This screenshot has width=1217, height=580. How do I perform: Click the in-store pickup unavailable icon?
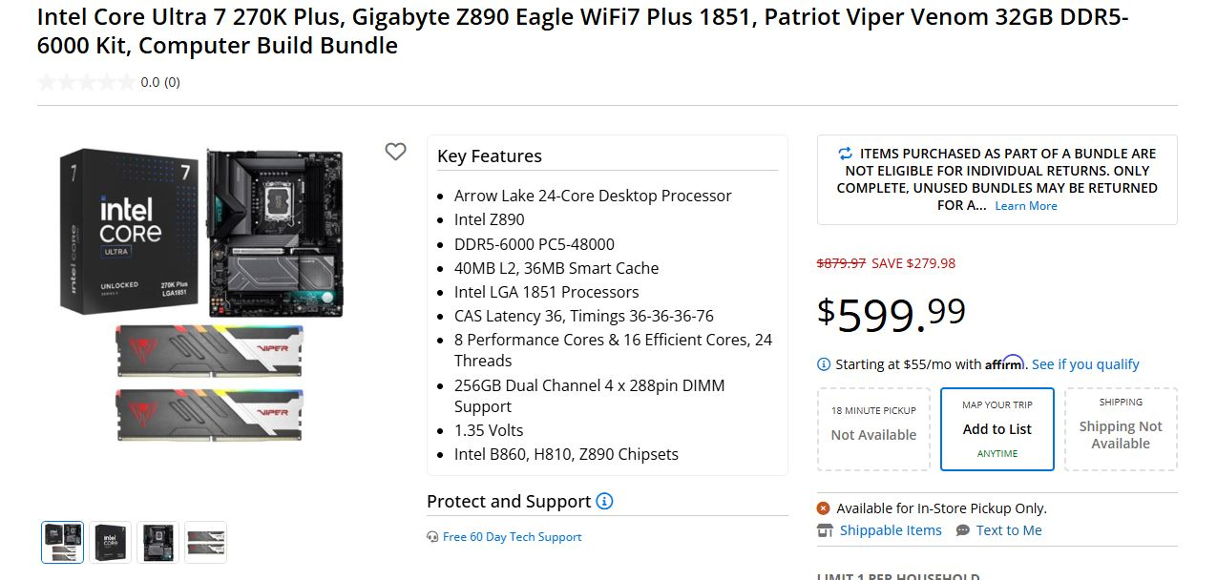pos(824,508)
